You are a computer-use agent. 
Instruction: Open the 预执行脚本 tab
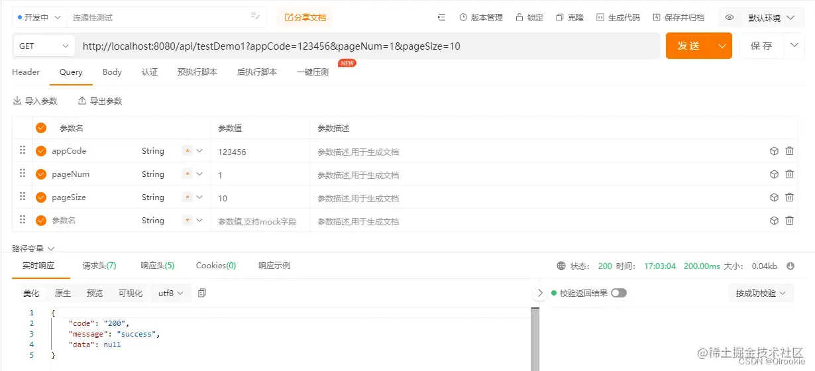point(197,72)
